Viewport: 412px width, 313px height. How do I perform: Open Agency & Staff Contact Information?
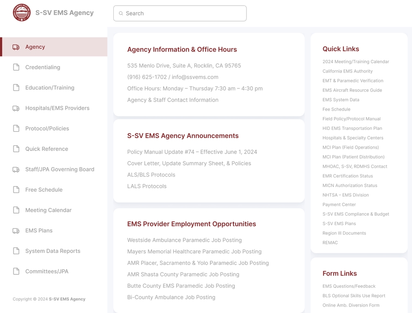coord(173,99)
